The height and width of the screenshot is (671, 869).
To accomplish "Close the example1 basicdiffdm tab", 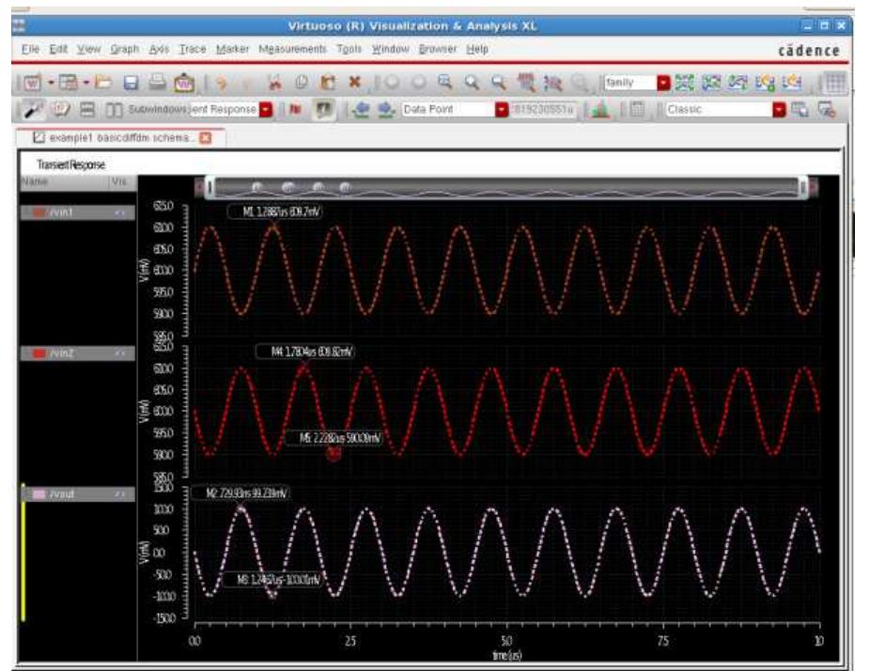I will [205, 137].
